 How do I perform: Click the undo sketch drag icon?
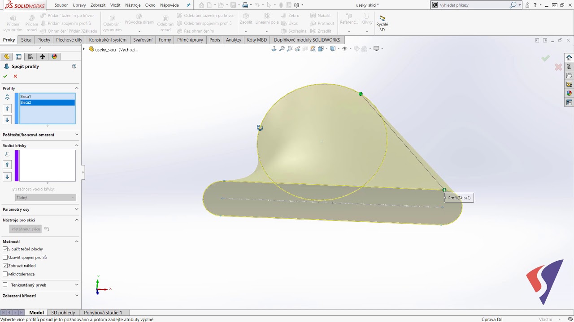pos(47,229)
